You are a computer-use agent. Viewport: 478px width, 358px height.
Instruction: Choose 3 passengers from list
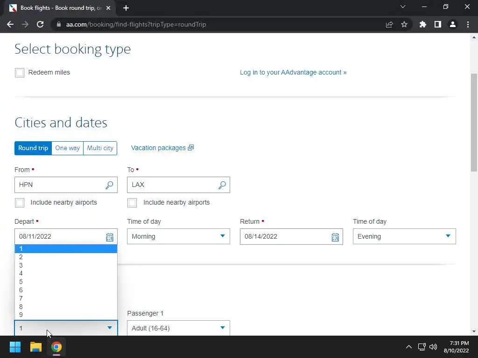66,265
